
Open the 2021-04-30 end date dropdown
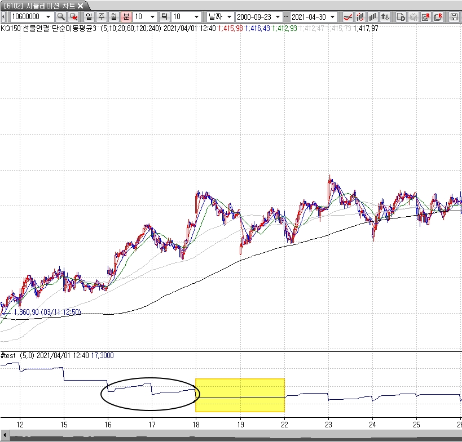(x=332, y=17)
